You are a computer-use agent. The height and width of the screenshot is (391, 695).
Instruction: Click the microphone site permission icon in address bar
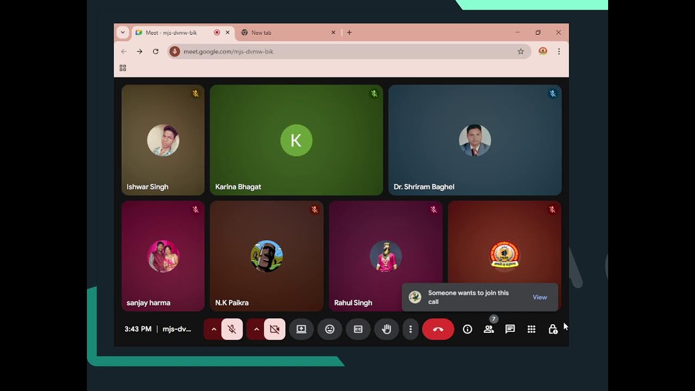click(x=174, y=52)
